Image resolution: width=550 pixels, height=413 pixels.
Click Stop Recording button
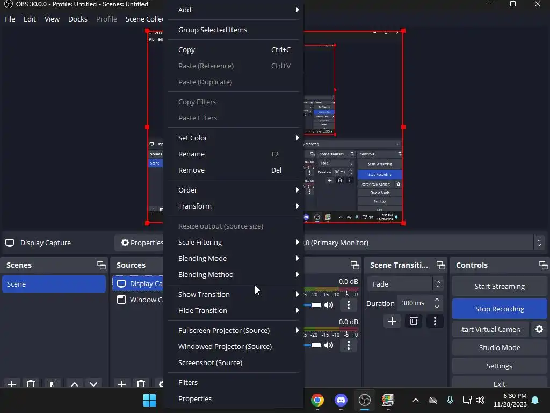[500, 309]
